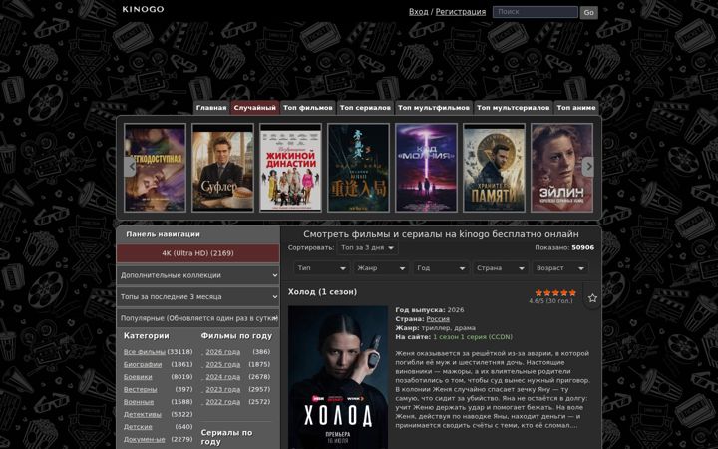This screenshot has height=449, width=718.
Task: Open films from 2023 года
Action: pos(222,389)
